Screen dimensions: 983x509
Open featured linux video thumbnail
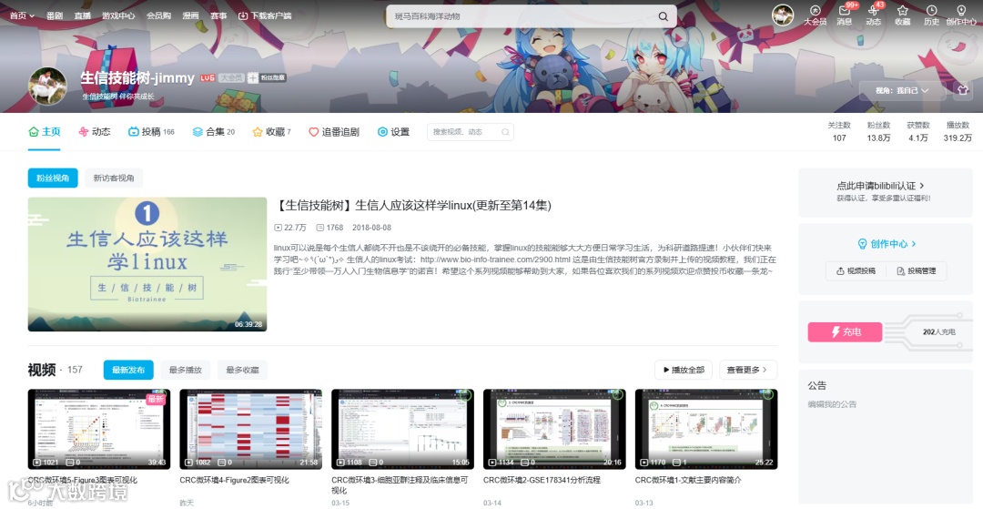[x=147, y=264]
